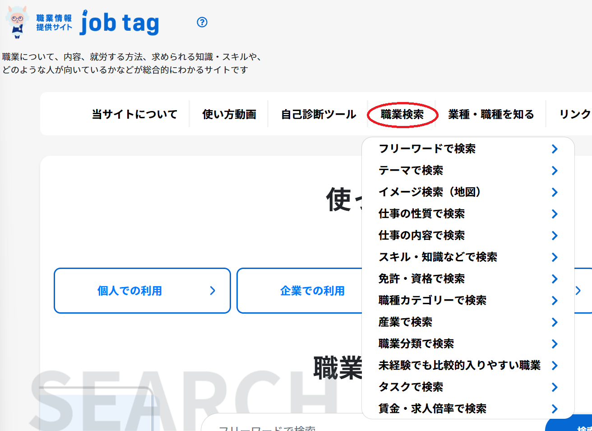Click chevron arrow beside フリーワードで検索
Viewport: 592px width, 431px height.
[555, 149]
